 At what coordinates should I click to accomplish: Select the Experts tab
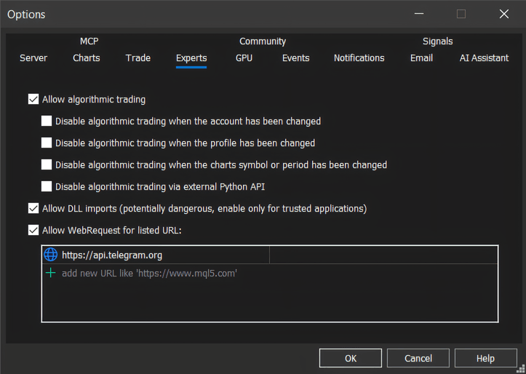(191, 58)
